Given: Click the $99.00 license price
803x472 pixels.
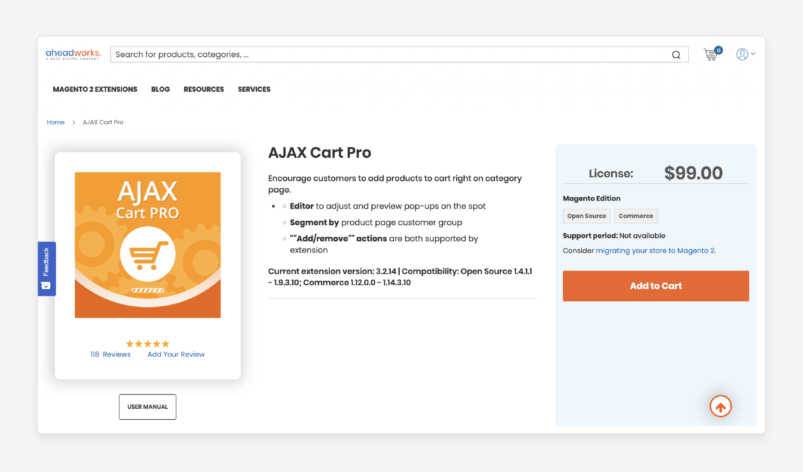Looking at the screenshot, I should point(693,173).
